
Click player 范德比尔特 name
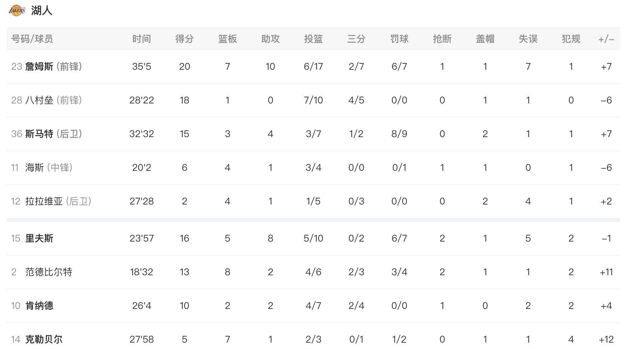point(49,272)
